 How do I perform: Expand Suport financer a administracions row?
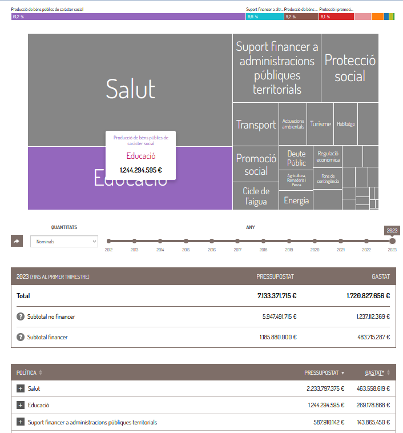coord(21,422)
